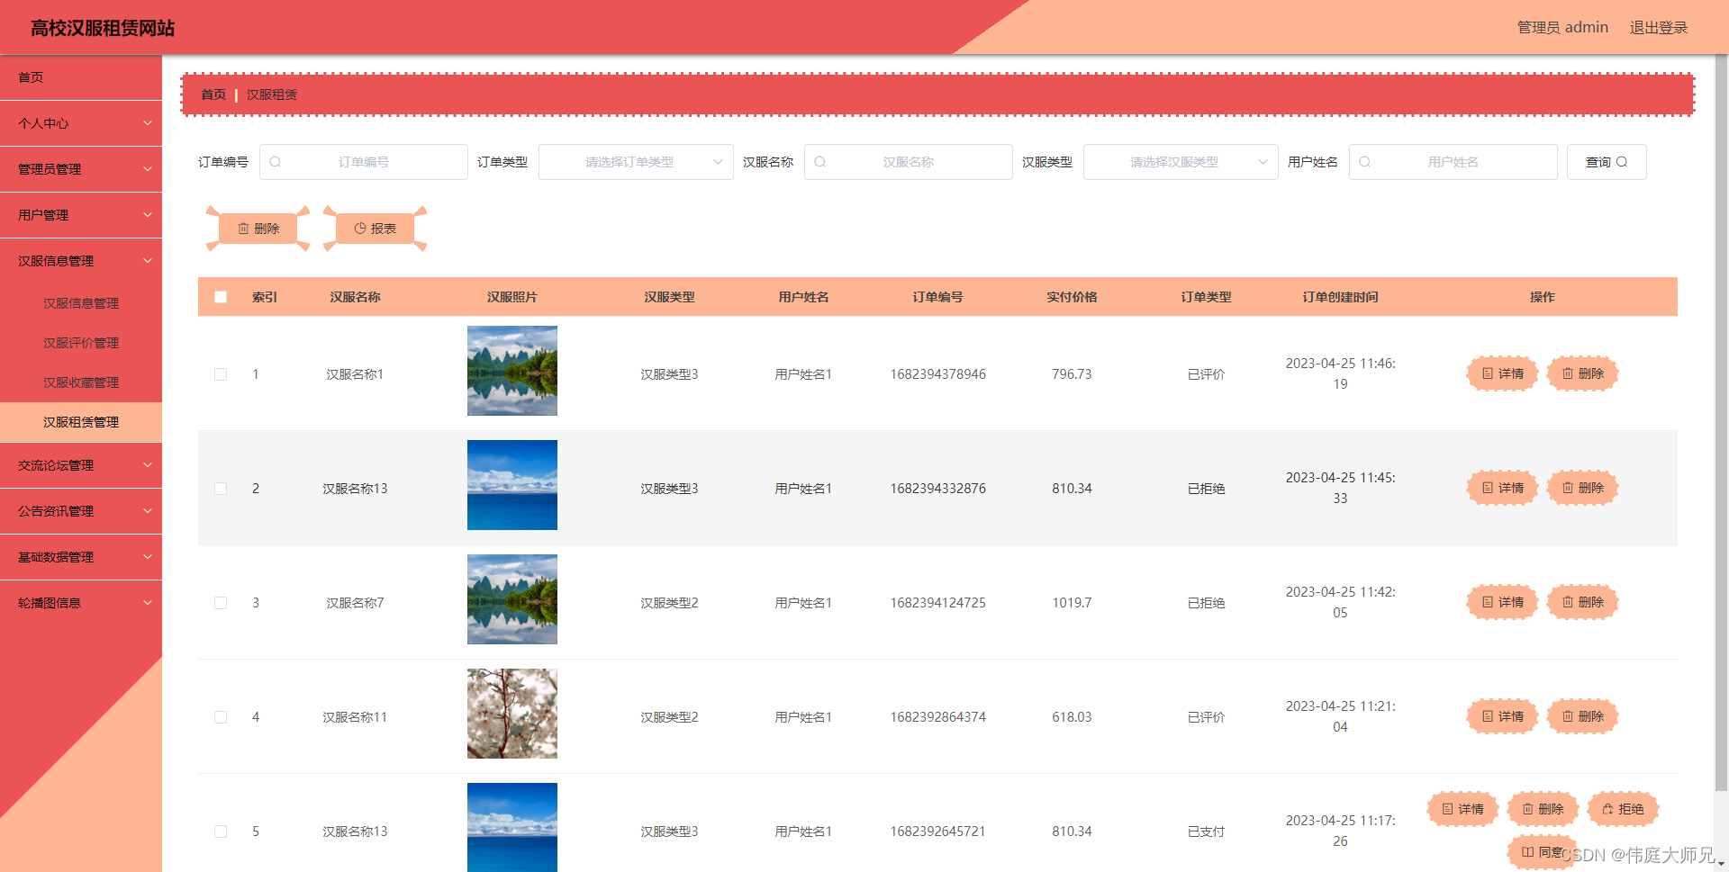Open 详情 for order 1682394124725
Screen dimensions: 1729x872
click(x=1502, y=602)
